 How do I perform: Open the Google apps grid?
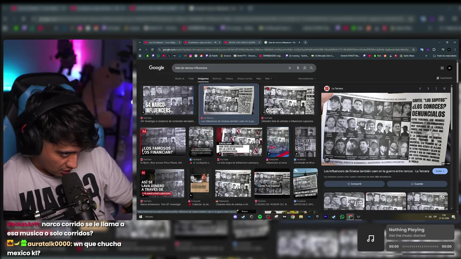442,68
